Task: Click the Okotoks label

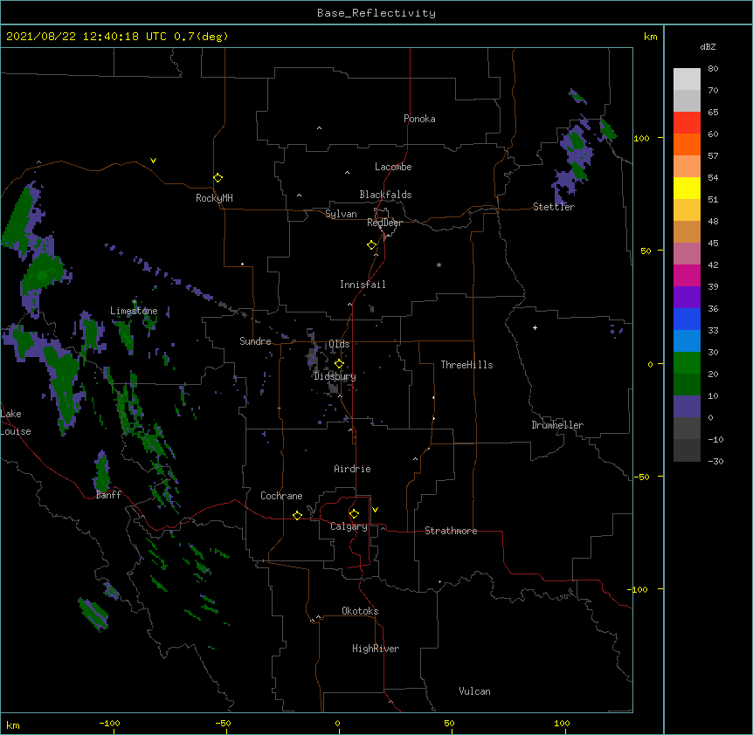Action: [x=360, y=611]
